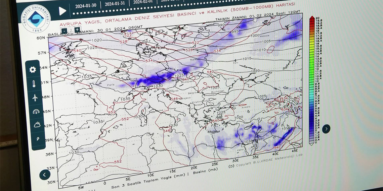Go to previous map with left arrow
The width and height of the screenshot is (383, 191).
coord(45,175)
